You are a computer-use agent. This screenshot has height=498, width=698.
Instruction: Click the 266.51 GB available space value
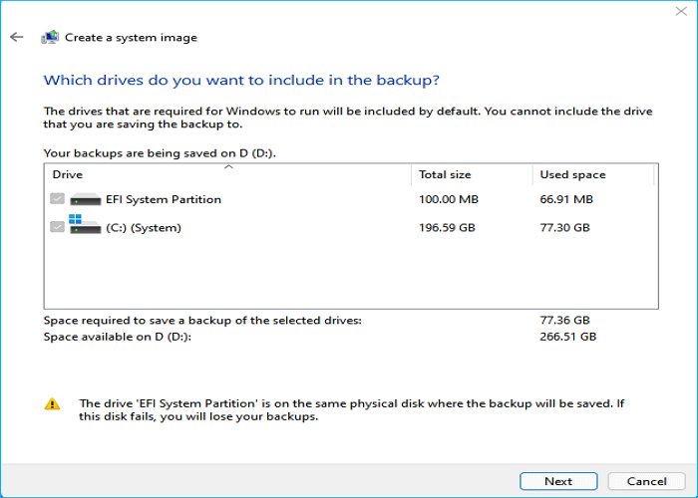click(x=567, y=337)
